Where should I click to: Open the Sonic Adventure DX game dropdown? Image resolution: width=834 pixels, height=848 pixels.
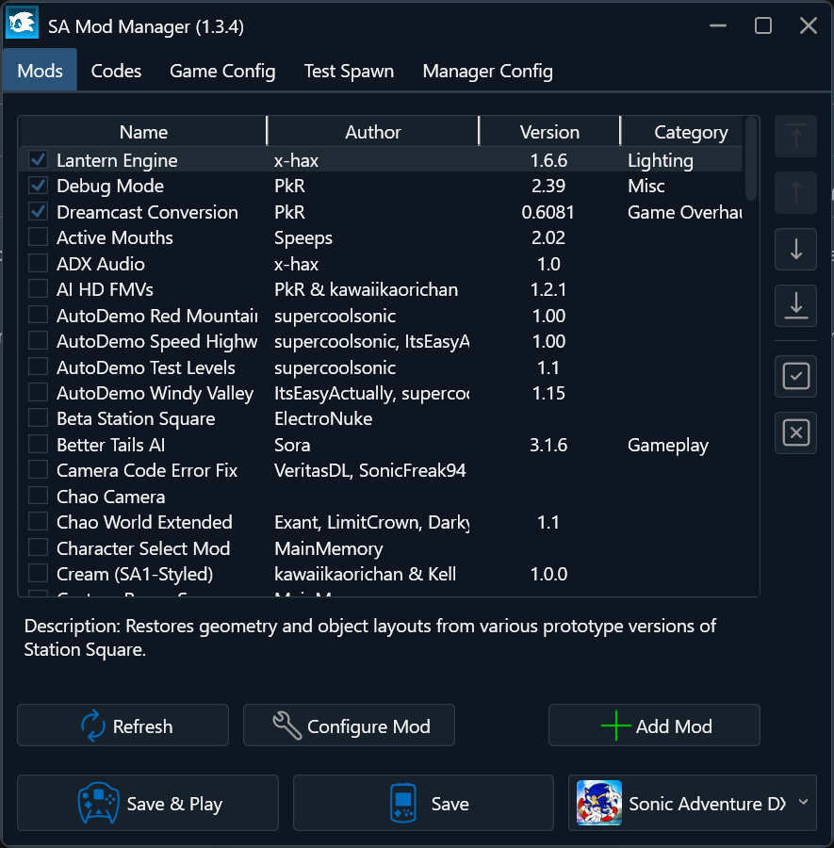pos(693,804)
